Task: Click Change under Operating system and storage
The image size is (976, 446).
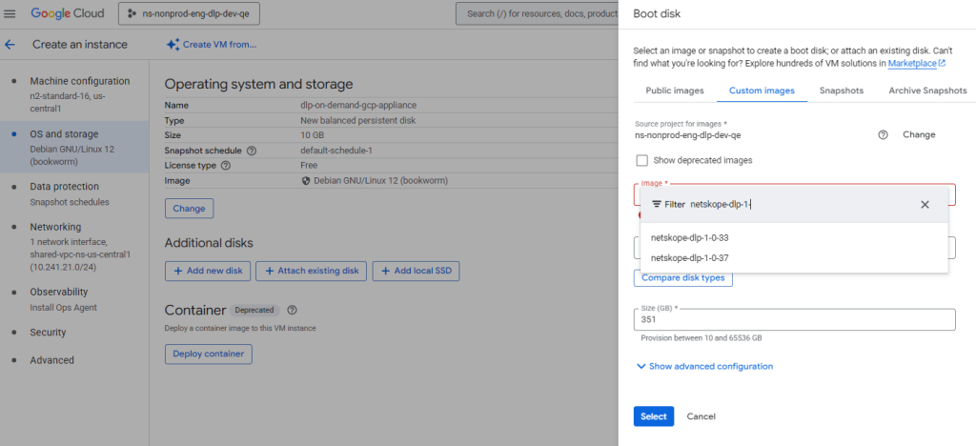Action: [190, 209]
